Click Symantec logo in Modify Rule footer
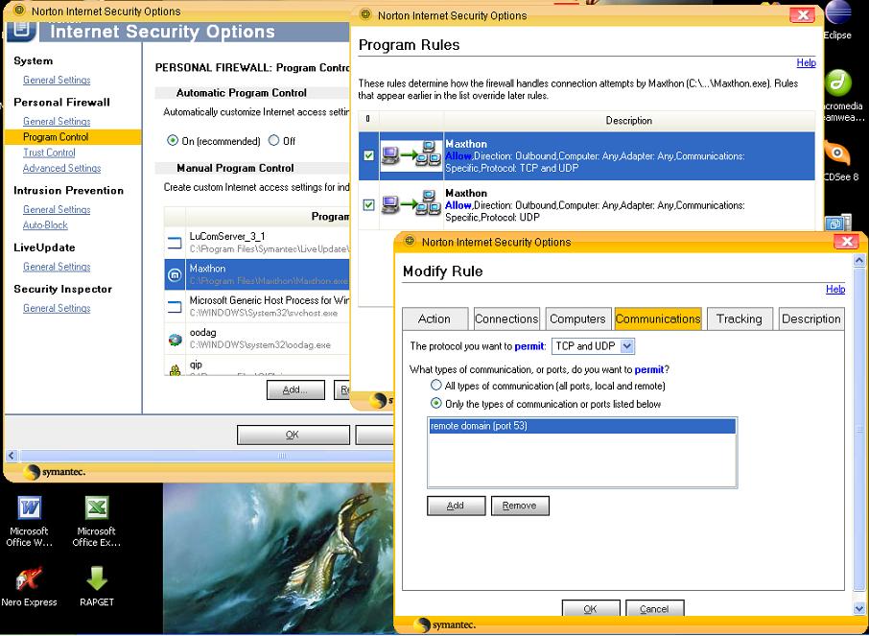869x636 pixels. (446, 624)
